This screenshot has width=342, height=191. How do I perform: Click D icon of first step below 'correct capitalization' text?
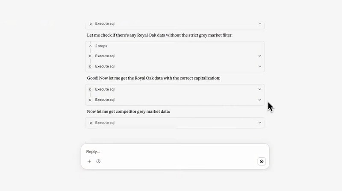click(90, 89)
